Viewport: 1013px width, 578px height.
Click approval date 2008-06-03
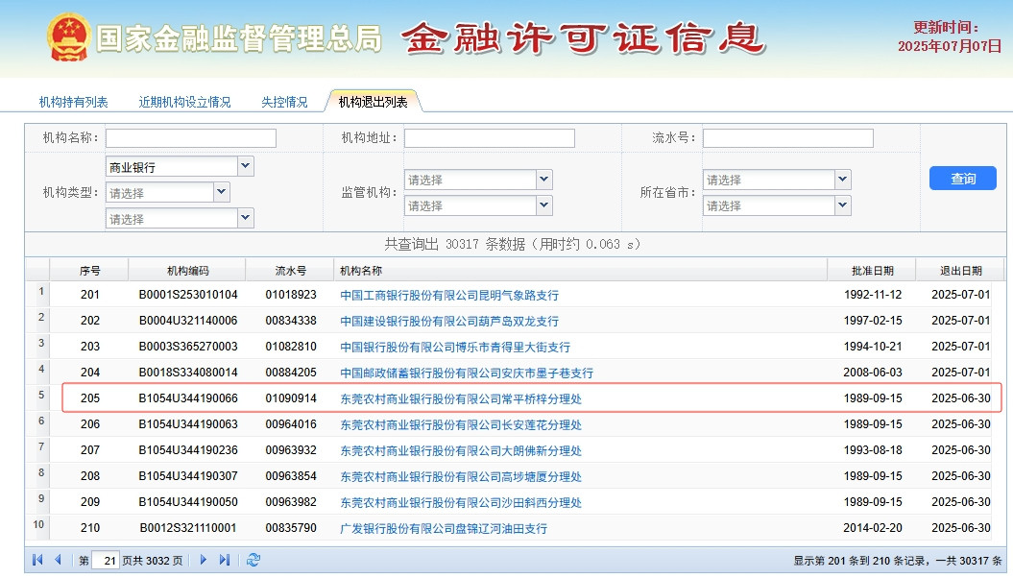pos(873,372)
